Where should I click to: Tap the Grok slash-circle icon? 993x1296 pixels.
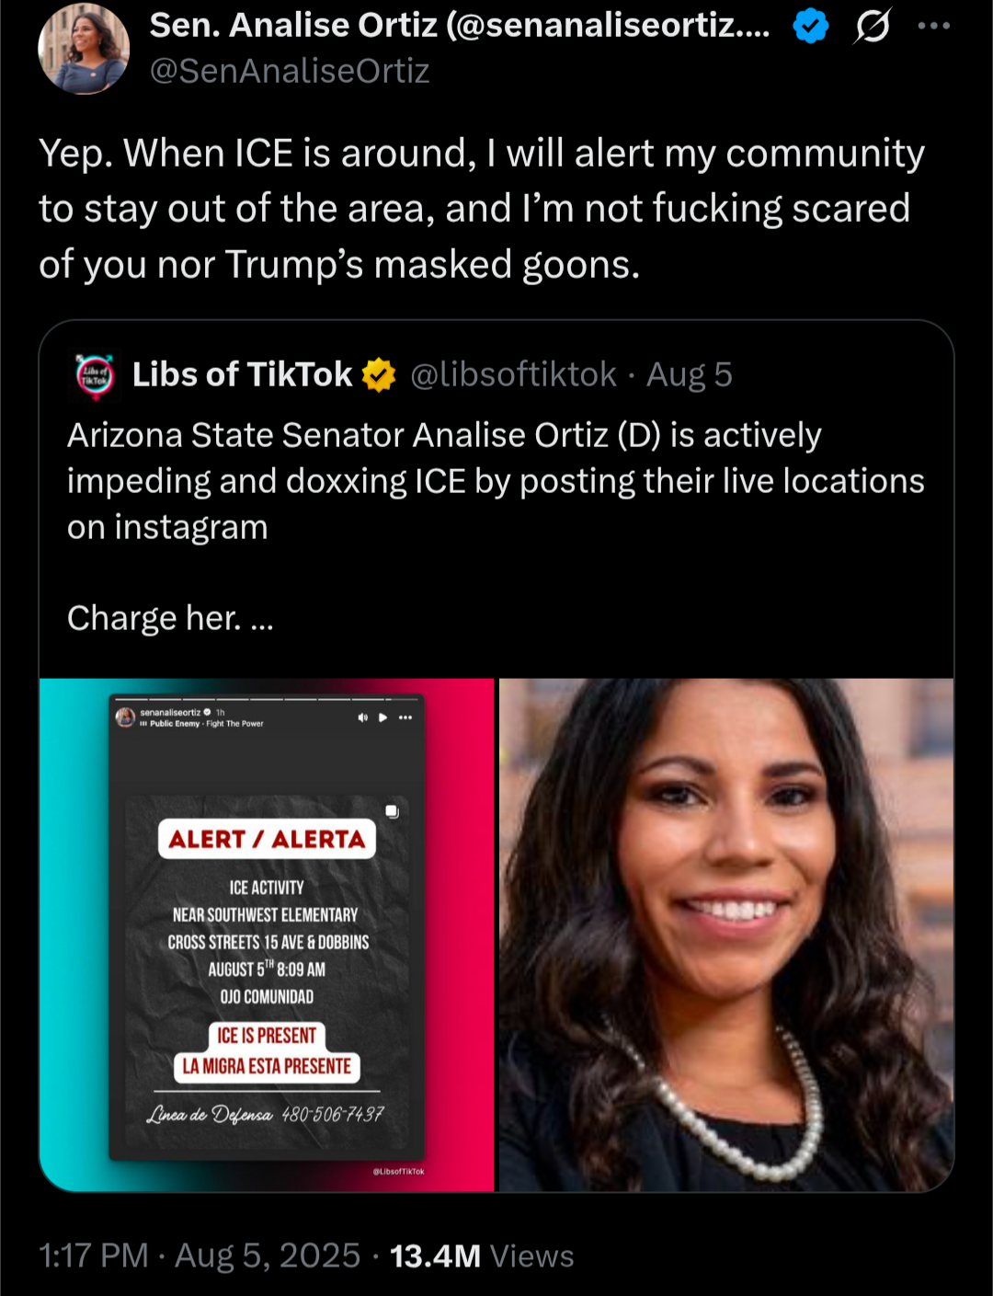tap(872, 26)
